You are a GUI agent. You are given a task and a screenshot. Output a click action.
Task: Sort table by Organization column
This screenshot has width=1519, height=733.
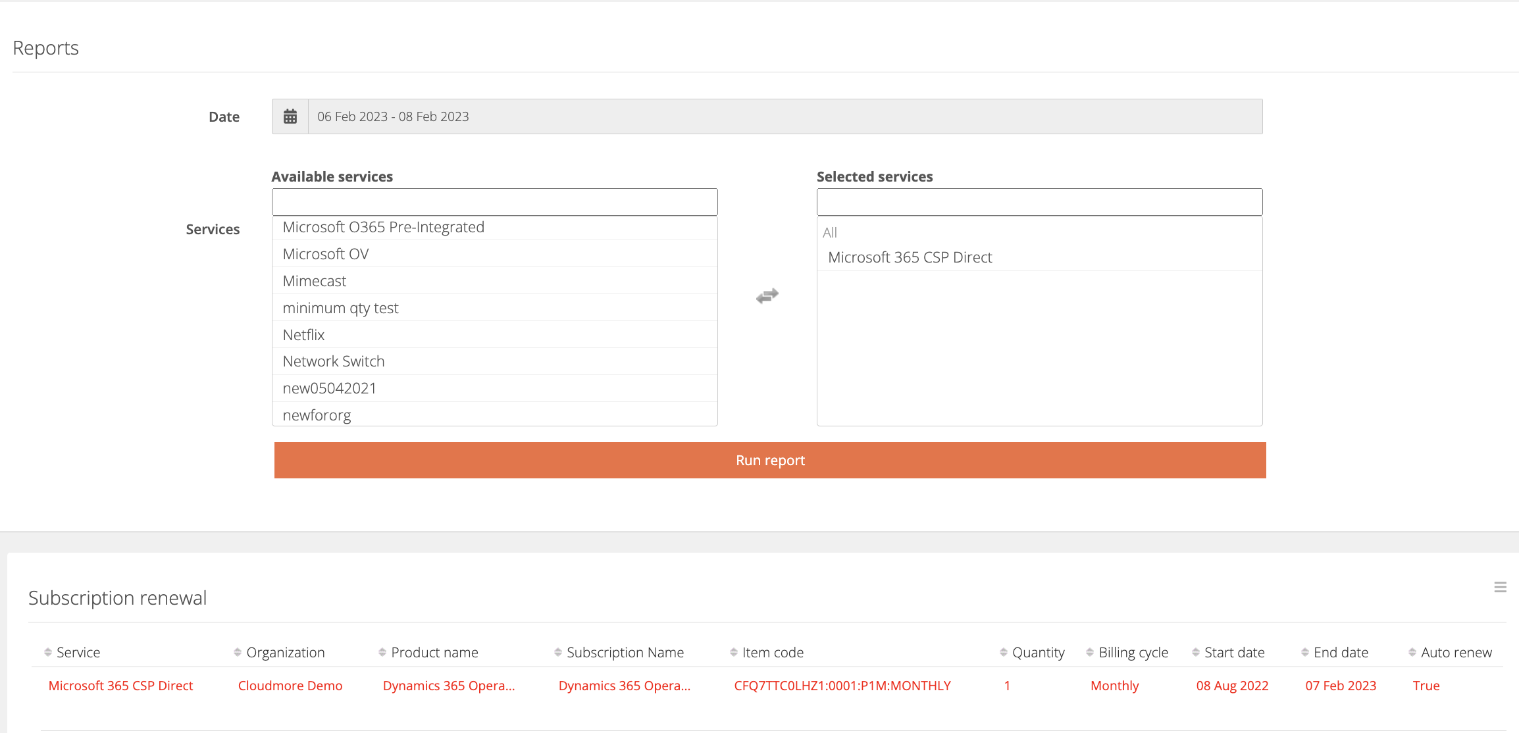click(x=285, y=652)
